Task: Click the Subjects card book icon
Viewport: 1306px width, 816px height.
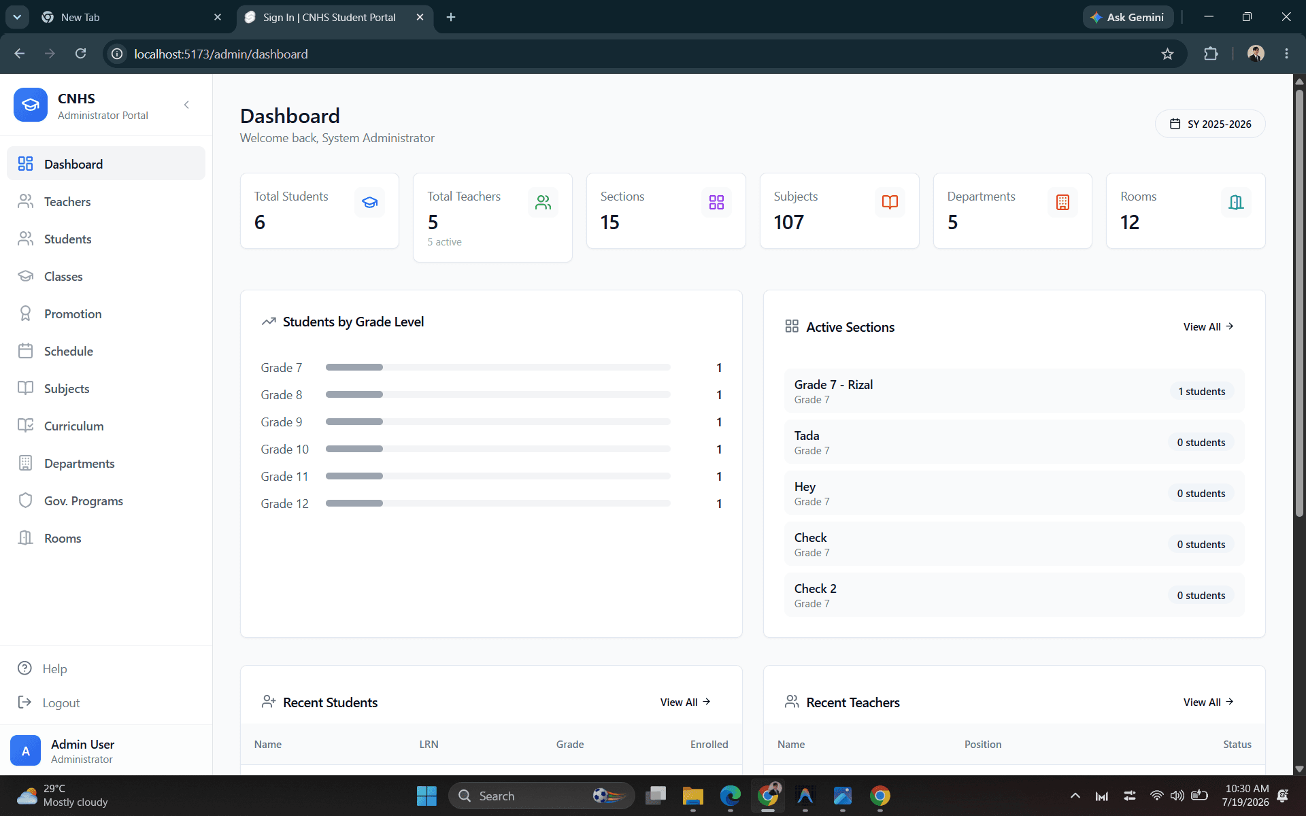Action: [890, 203]
